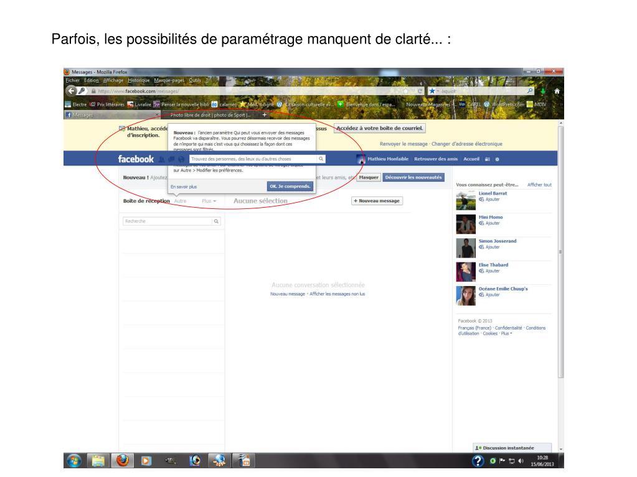
Task: Open the Windows Start button
Action: coord(74,461)
